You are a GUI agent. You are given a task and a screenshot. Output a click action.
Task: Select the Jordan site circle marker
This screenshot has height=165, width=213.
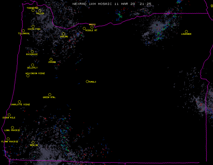pos(51,59)
